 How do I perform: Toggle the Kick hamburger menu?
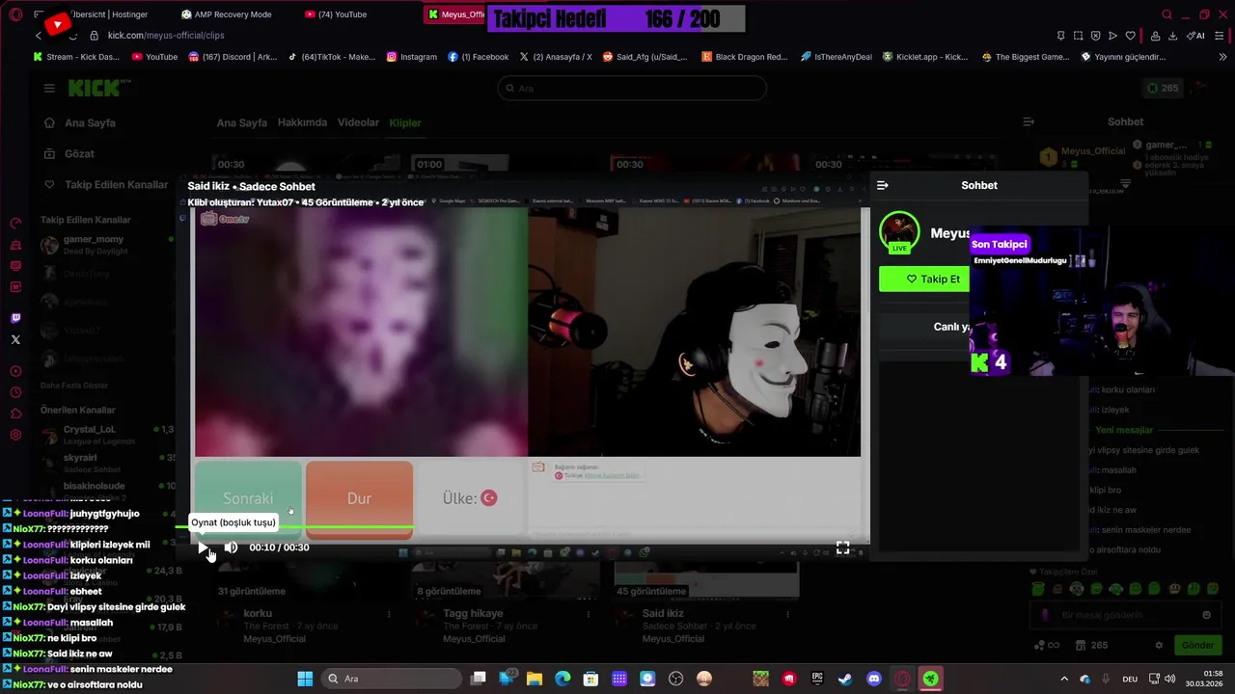49,88
